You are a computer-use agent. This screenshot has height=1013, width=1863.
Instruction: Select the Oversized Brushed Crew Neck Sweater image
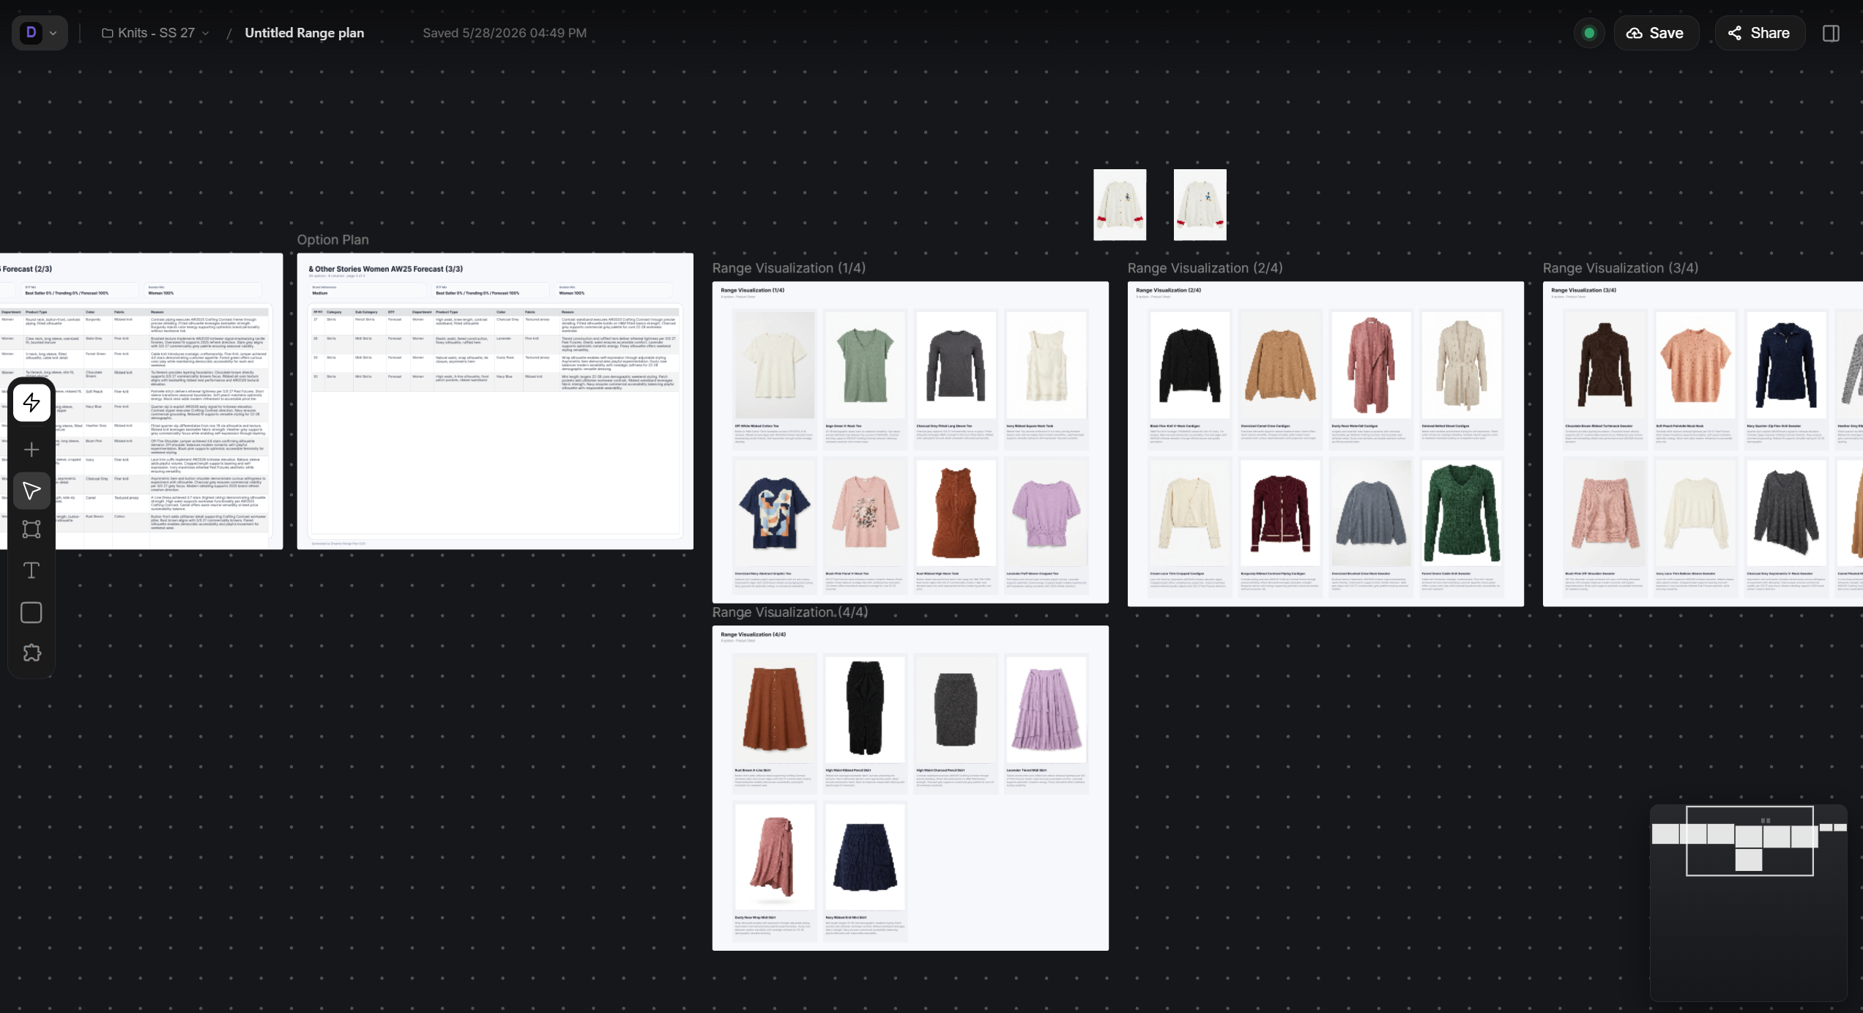pyautogui.click(x=1371, y=513)
